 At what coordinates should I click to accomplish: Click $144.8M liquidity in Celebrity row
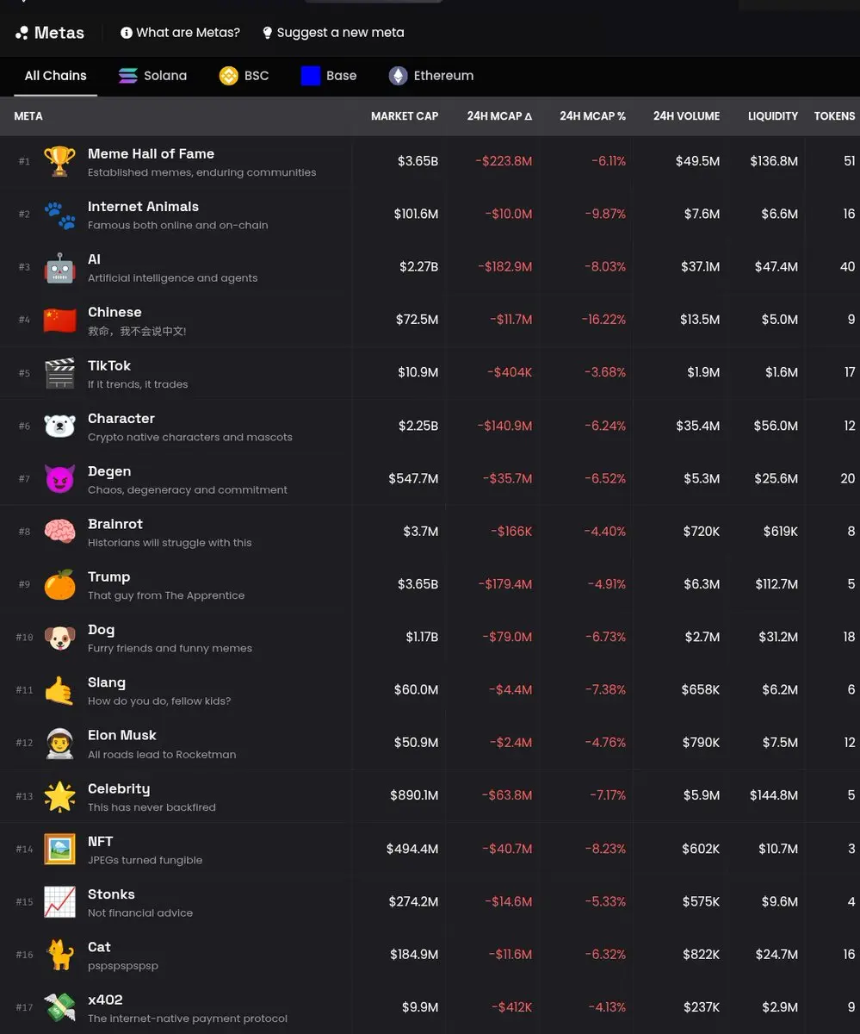(774, 796)
